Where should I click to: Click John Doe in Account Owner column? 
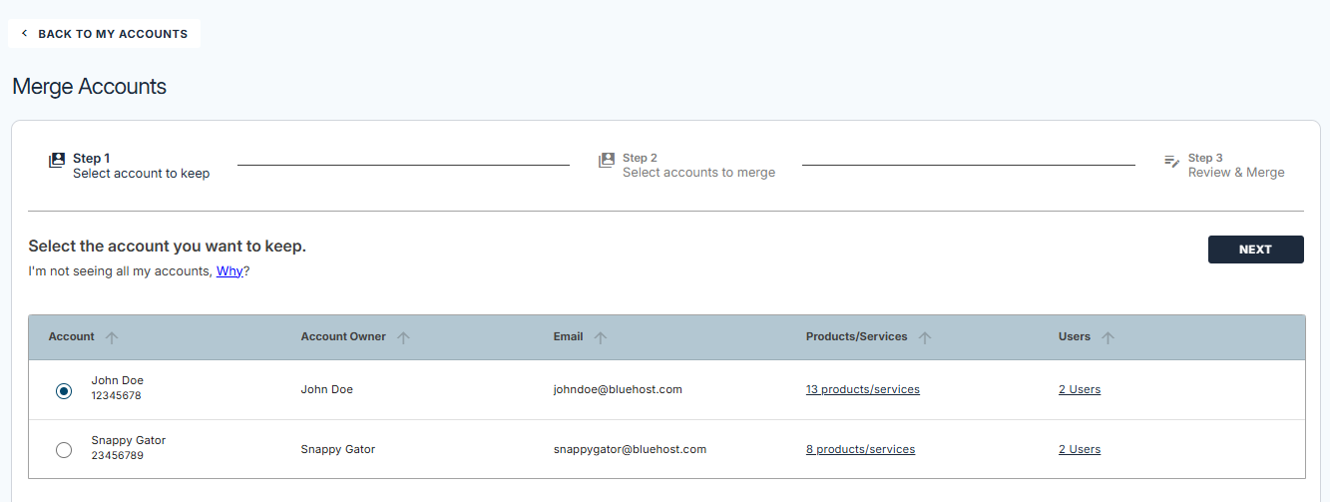(327, 389)
